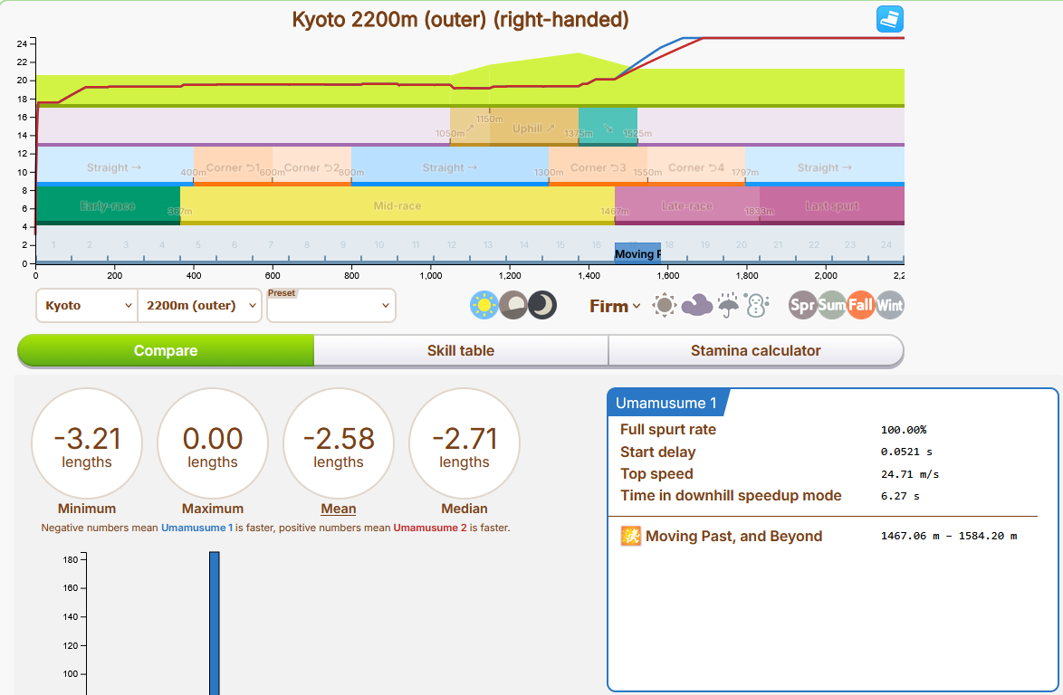Choose rainy umbrella weather icon
Viewport: 1063px width, 695px height.
(728, 306)
